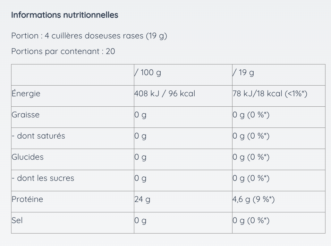Select the Graisse row label
The width and height of the screenshot is (331, 246).
click(x=26, y=115)
